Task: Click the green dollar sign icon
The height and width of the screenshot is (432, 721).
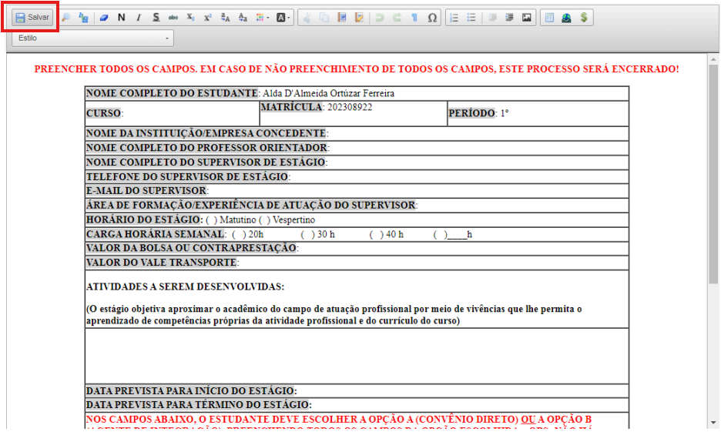Action: (584, 18)
